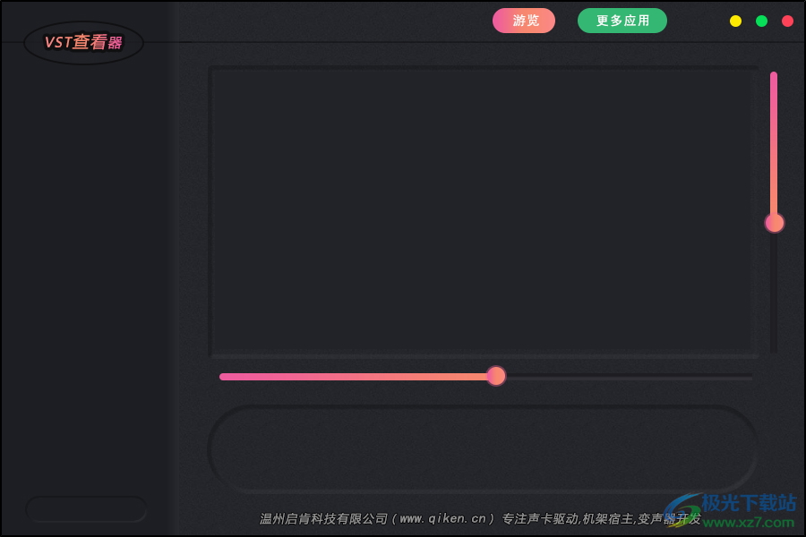This screenshot has width=806, height=537.
Task: Open the 更多应用 more apps panel
Action: click(622, 20)
